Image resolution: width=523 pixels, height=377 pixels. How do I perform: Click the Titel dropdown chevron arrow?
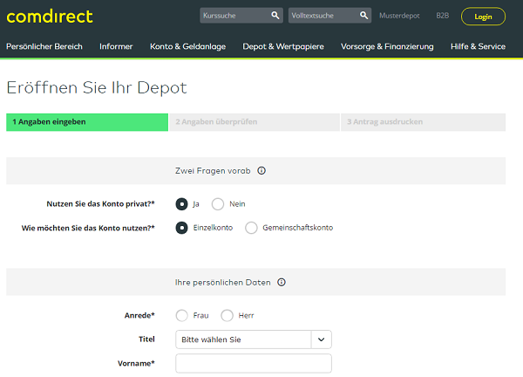pyautogui.click(x=321, y=339)
